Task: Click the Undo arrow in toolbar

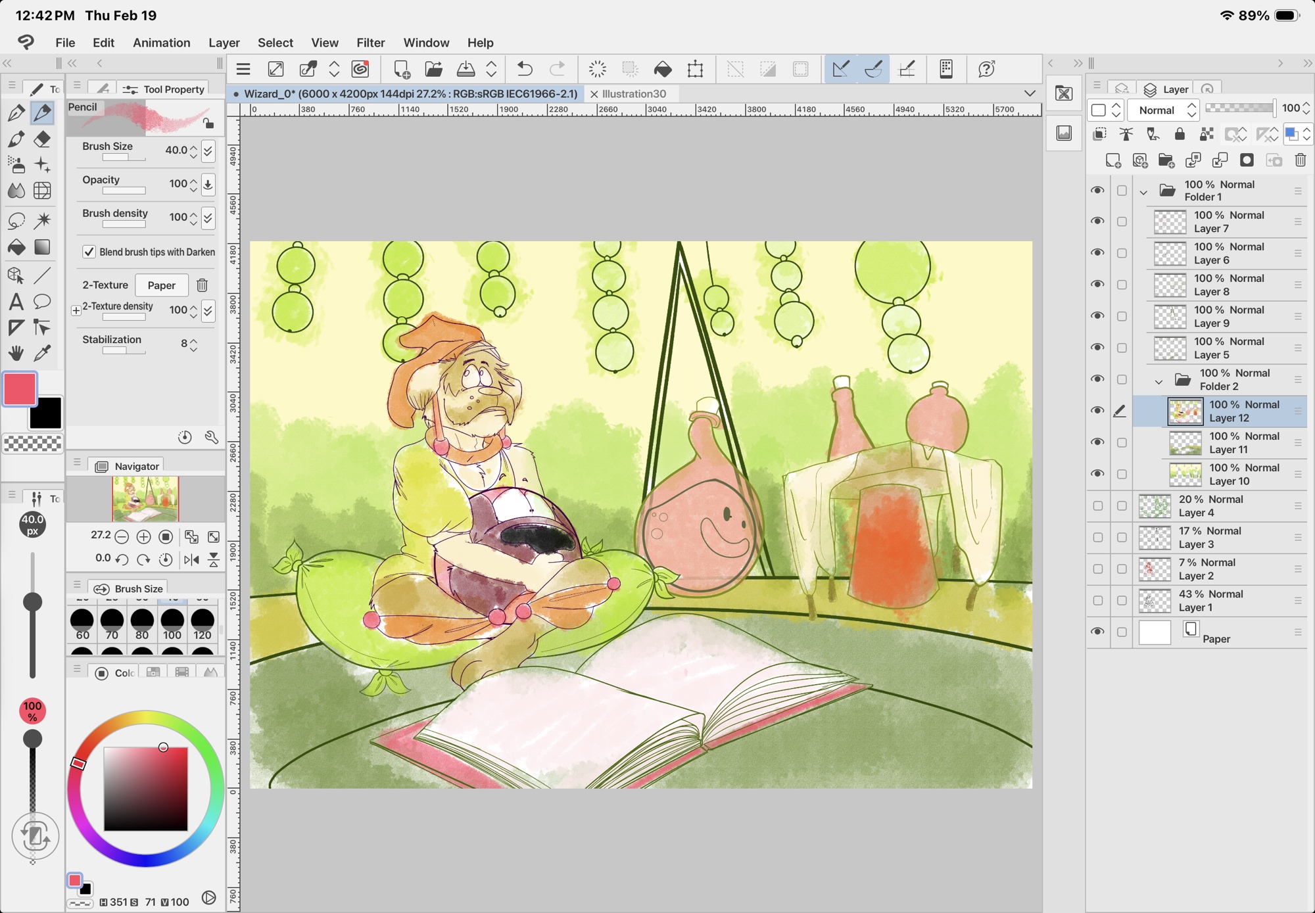Action: click(x=525, y=69)
